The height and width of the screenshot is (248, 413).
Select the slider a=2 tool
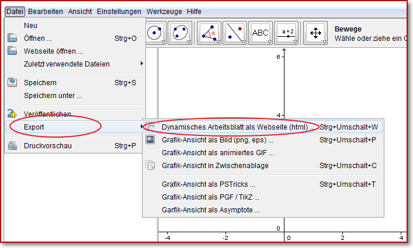pos(286,33)
